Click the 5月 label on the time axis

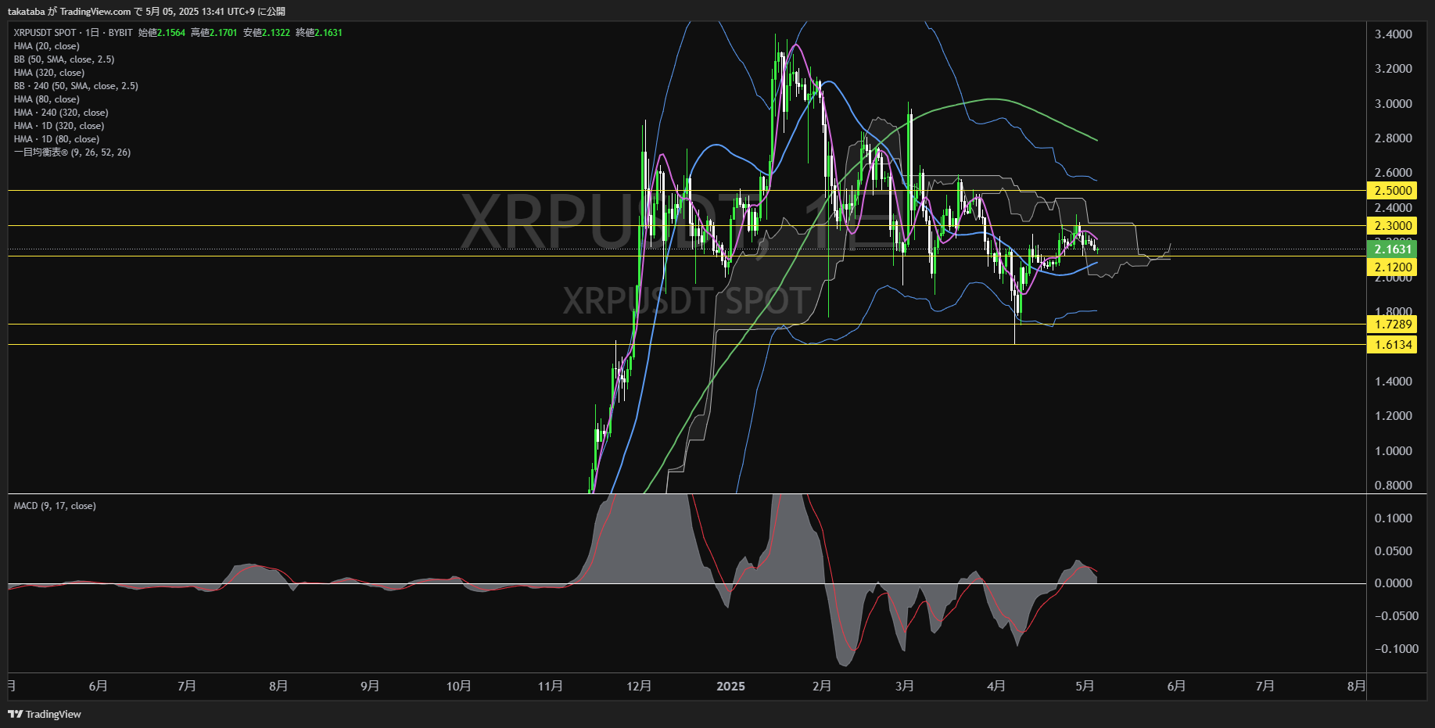(1085, 686)
